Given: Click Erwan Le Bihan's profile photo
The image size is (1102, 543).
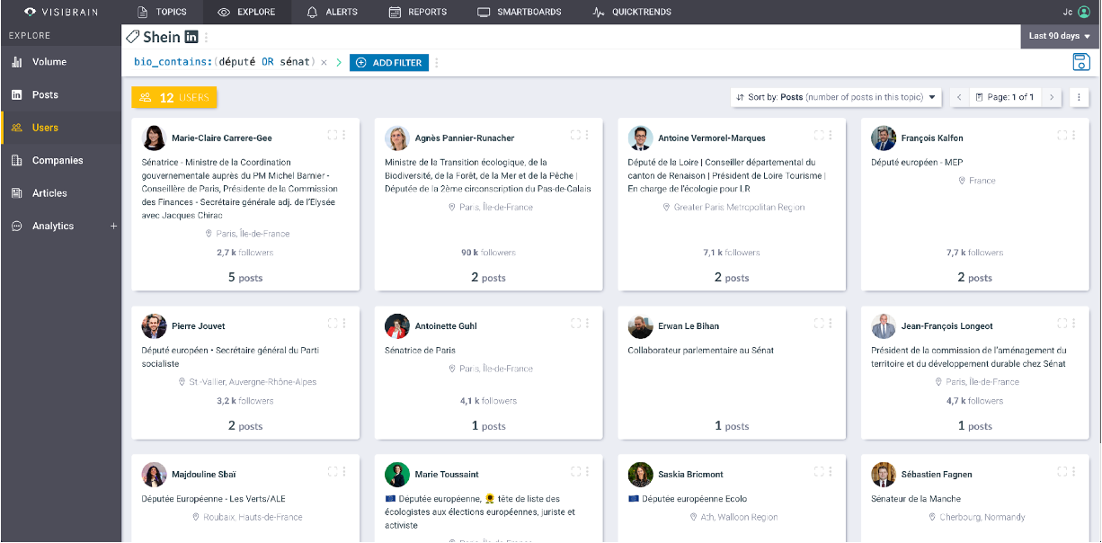Looking at the screenshot, I should pyautogui.click(x=640, y=325).
